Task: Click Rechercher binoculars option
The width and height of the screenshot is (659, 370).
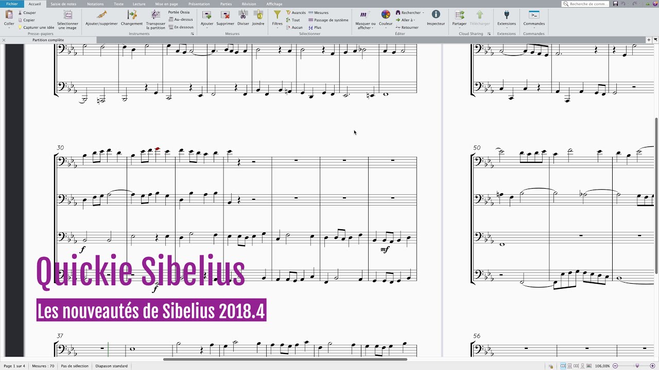Action: [410, 13]
